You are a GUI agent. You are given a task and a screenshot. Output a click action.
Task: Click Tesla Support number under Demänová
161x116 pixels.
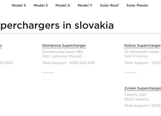(68, 63)
